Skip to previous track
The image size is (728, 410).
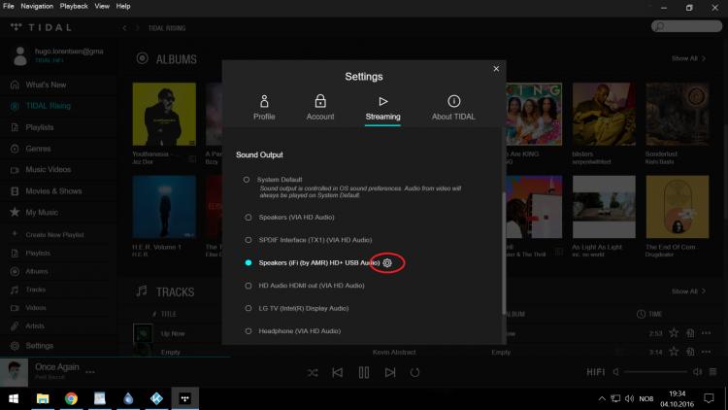pyautogui.click(x=338, y=372)
